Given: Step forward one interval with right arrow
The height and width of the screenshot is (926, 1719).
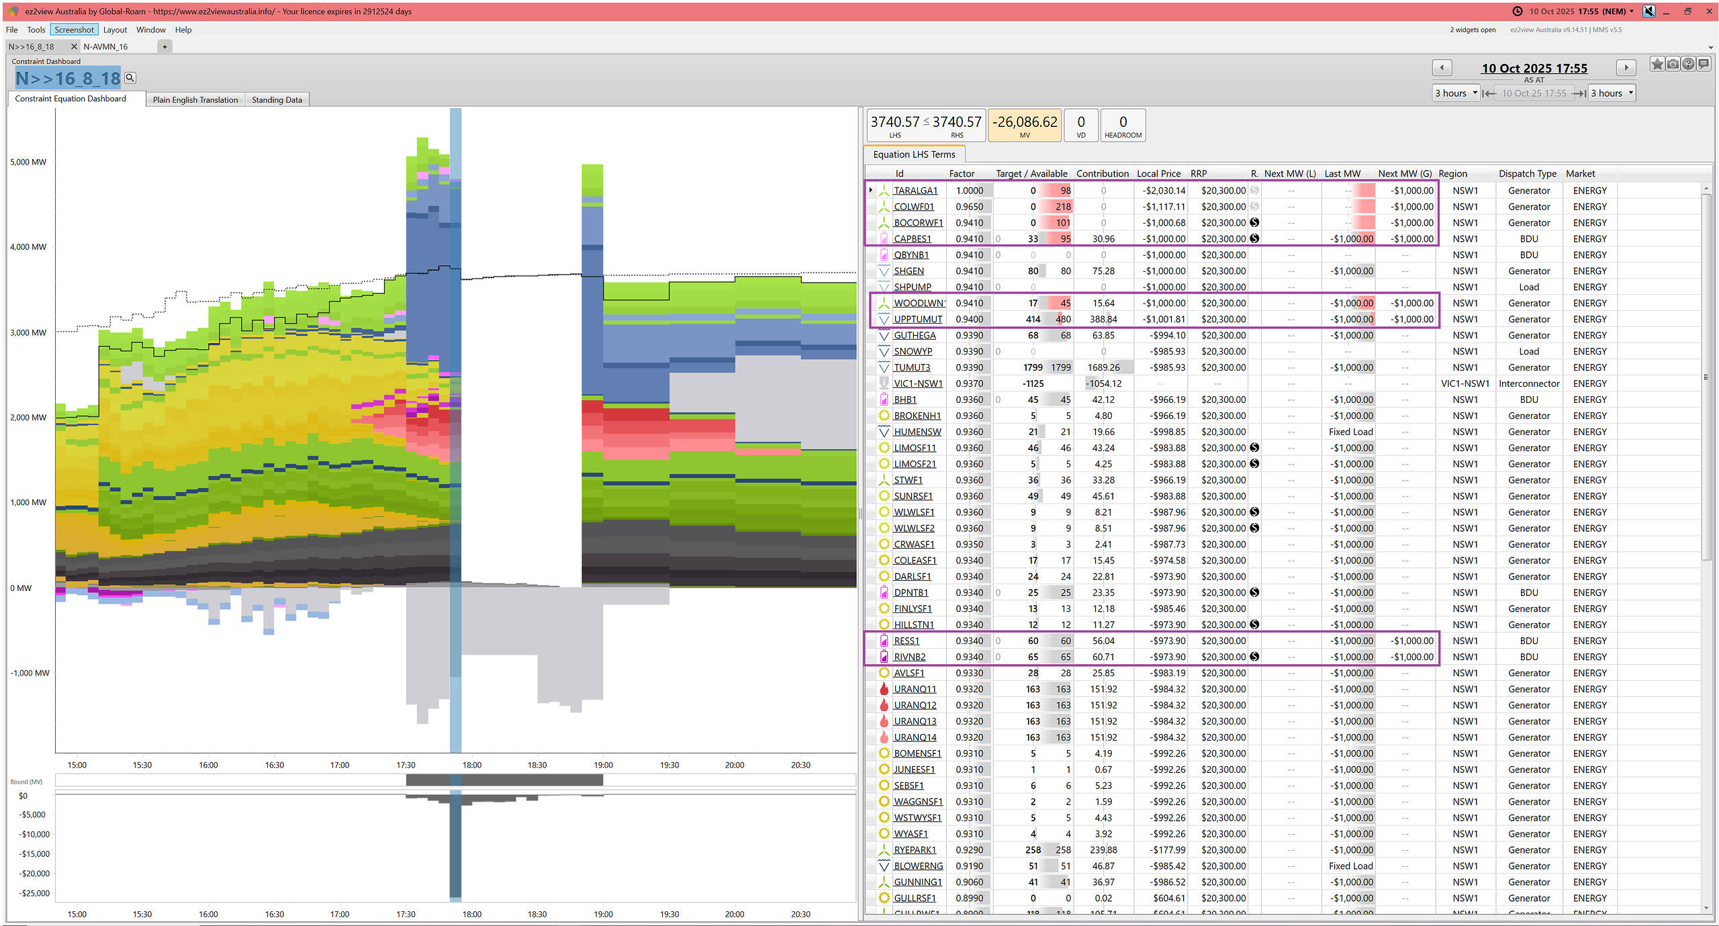Looking at the screenshot, I should click(1626, 68).
